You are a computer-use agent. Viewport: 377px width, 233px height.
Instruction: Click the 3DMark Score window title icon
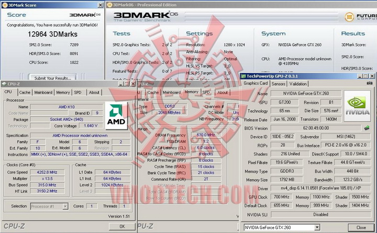pos(5,5)
